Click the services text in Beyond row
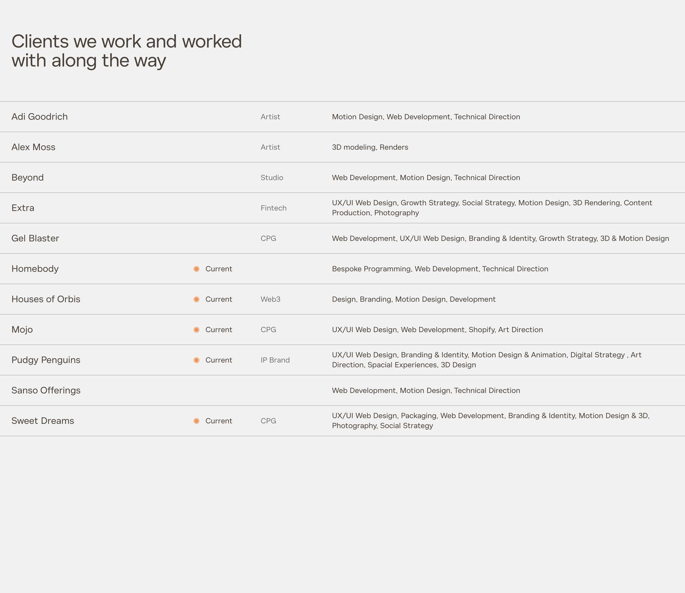Viewport: 685px width, 593px height. coord(426,178)
